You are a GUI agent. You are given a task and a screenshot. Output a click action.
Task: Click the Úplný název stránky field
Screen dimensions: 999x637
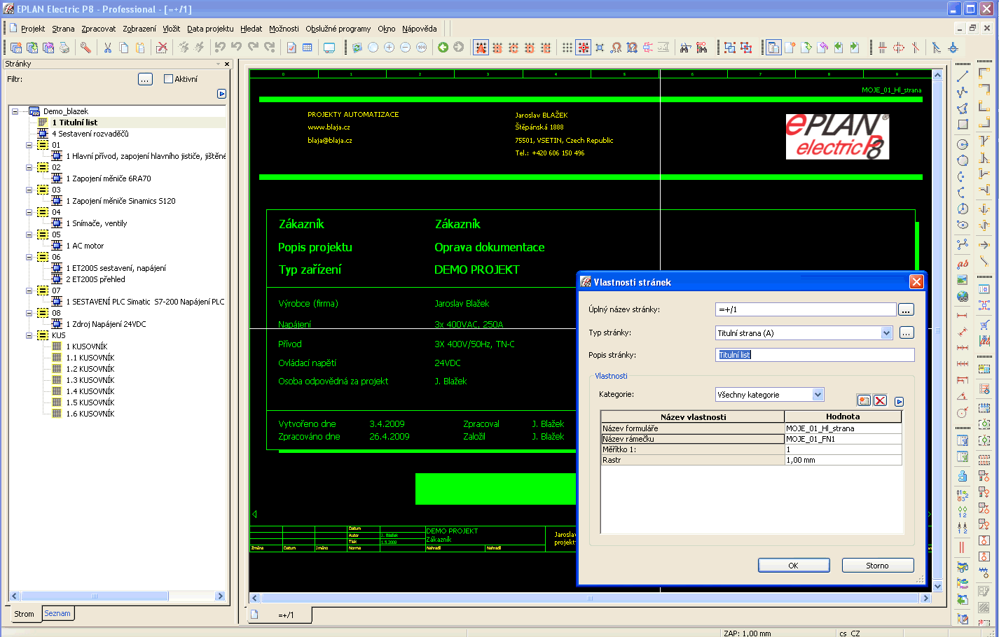[x=806, y=309]
